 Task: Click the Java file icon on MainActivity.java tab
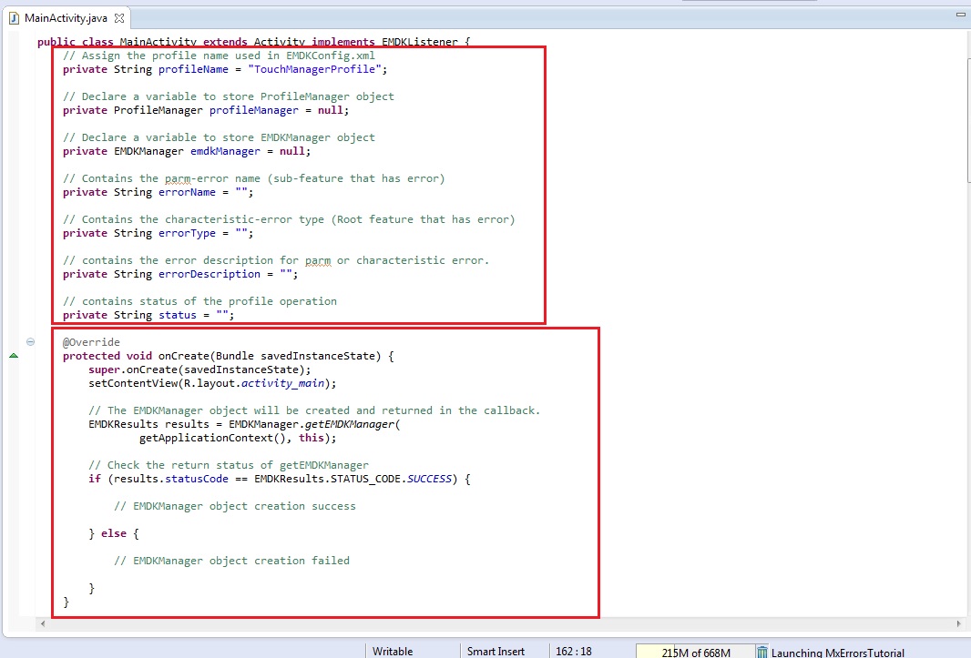point(14,17)
